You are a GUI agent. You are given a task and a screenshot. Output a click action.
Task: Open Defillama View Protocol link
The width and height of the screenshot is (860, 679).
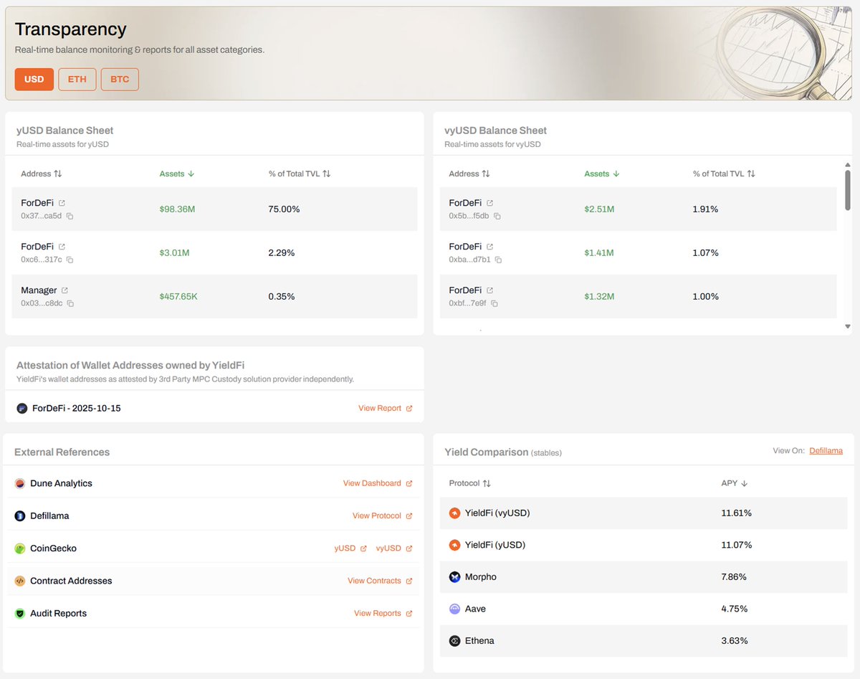click(x=383, y=516)
